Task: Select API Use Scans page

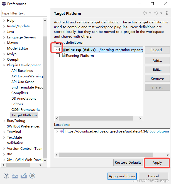Action: click(x=23, y=82)
